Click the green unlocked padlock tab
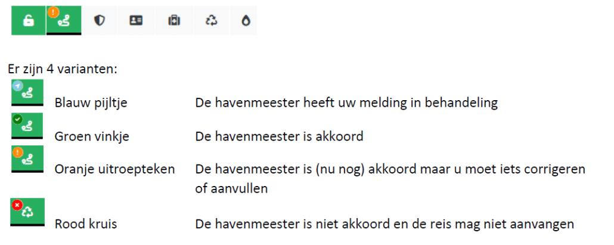Viewport: 614px width, 245px height. click(28, 21)
